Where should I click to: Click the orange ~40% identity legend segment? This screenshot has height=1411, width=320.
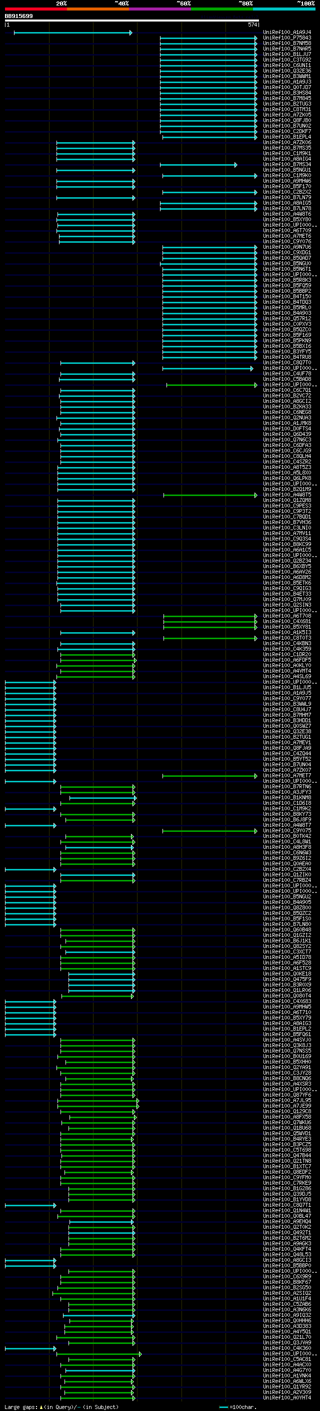pos(98,10)
